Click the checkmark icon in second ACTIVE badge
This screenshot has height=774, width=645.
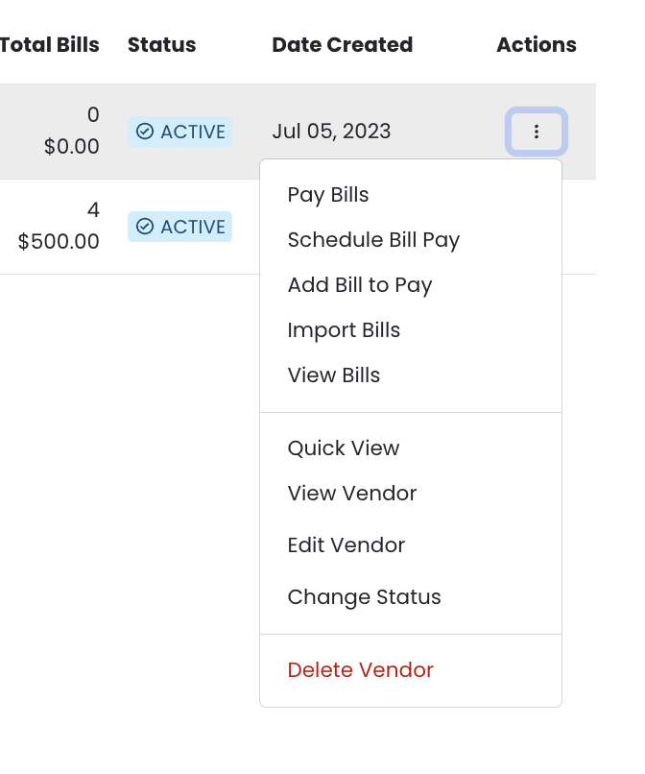(x=146, y=228)
